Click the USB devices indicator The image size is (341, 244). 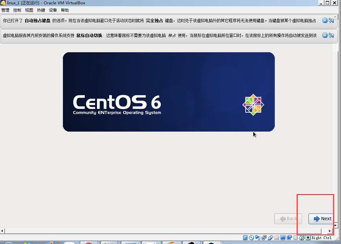(270, 237)
